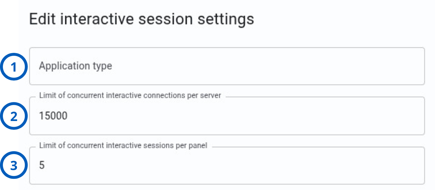The height and width of the screenshot is (190, 435).
Task: Click the numbered circle marker 1
Action: click(14, 67)
